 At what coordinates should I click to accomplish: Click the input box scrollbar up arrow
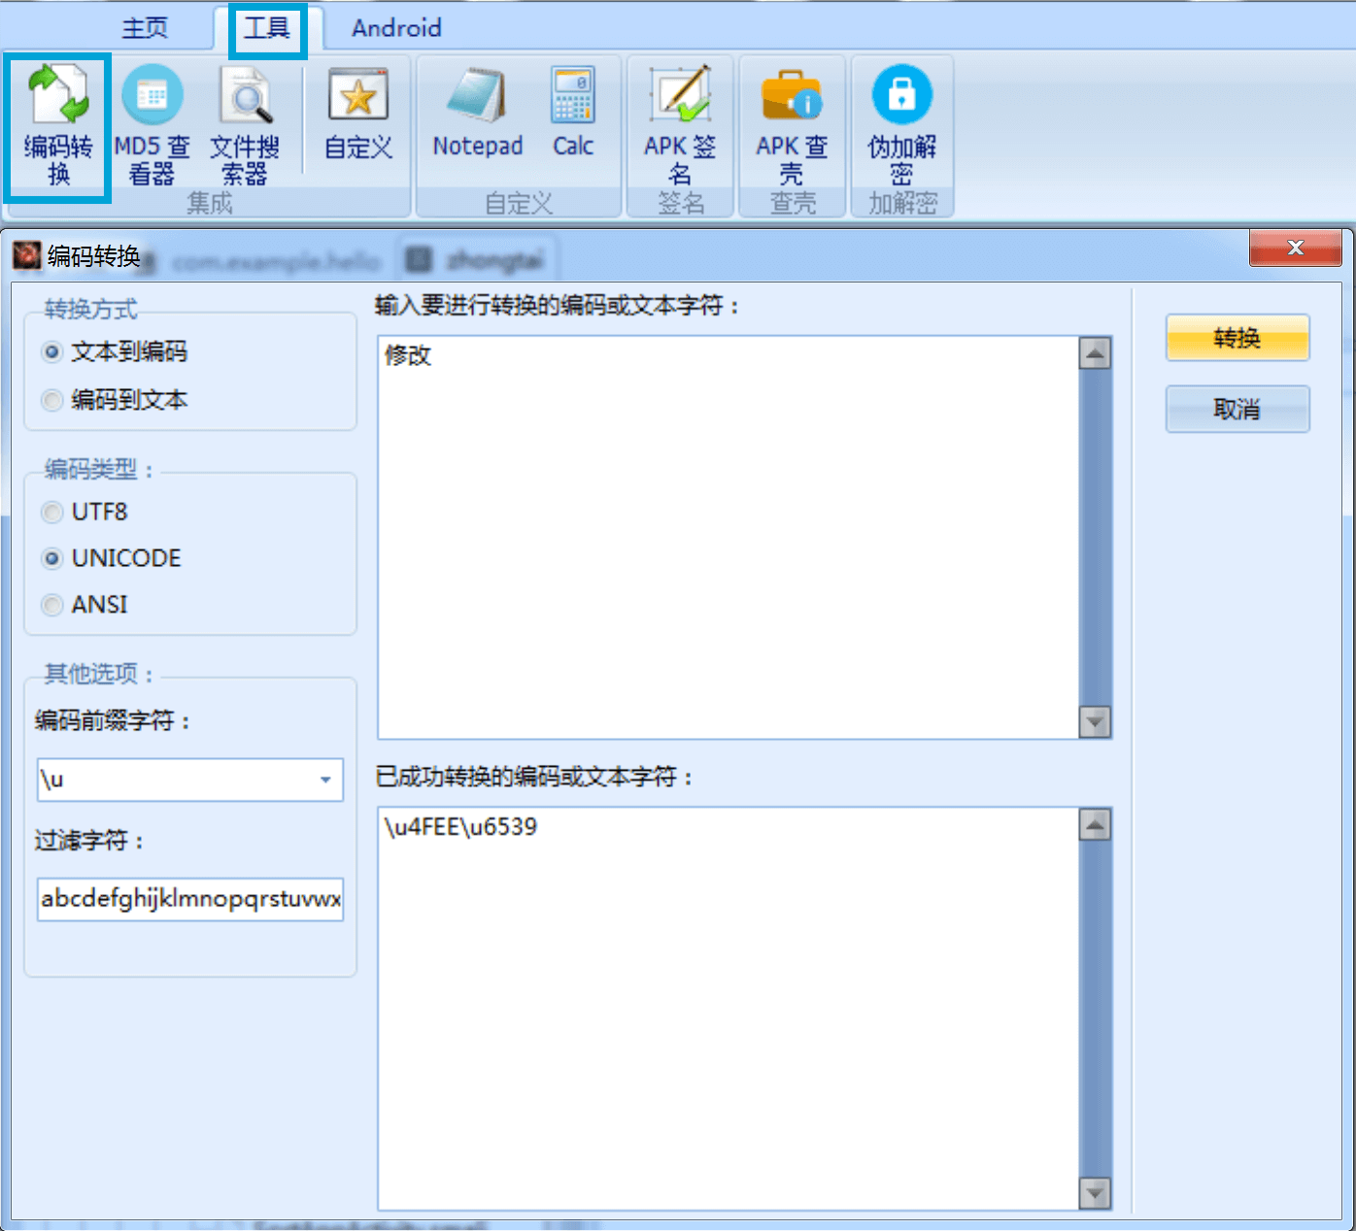click(x=1095, y=353)
